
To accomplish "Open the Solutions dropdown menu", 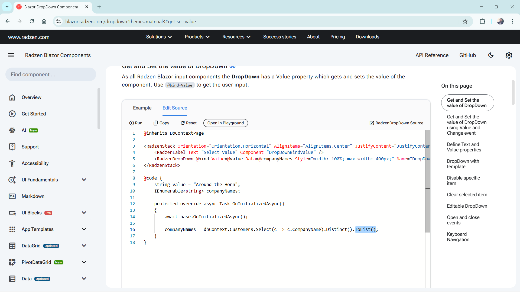I will pyautogui.click(x=159, y=37).
